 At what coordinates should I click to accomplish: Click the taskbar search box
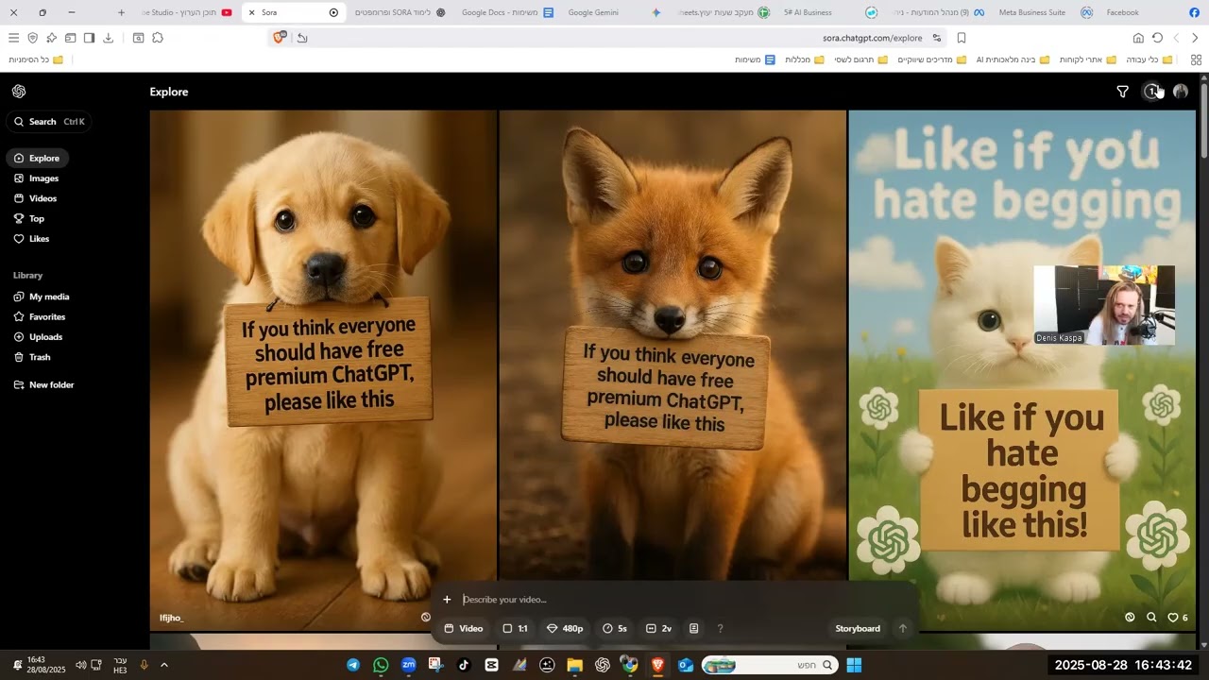(770, 665)
